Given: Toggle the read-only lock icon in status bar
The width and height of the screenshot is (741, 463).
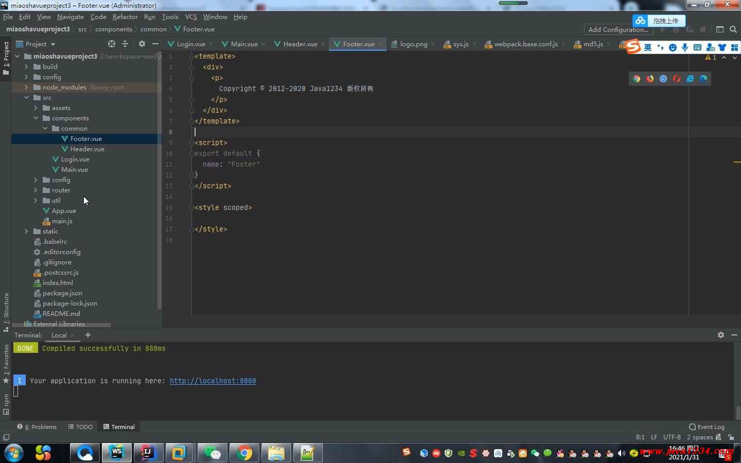Looking at the screenshot, I should [731, 437].
